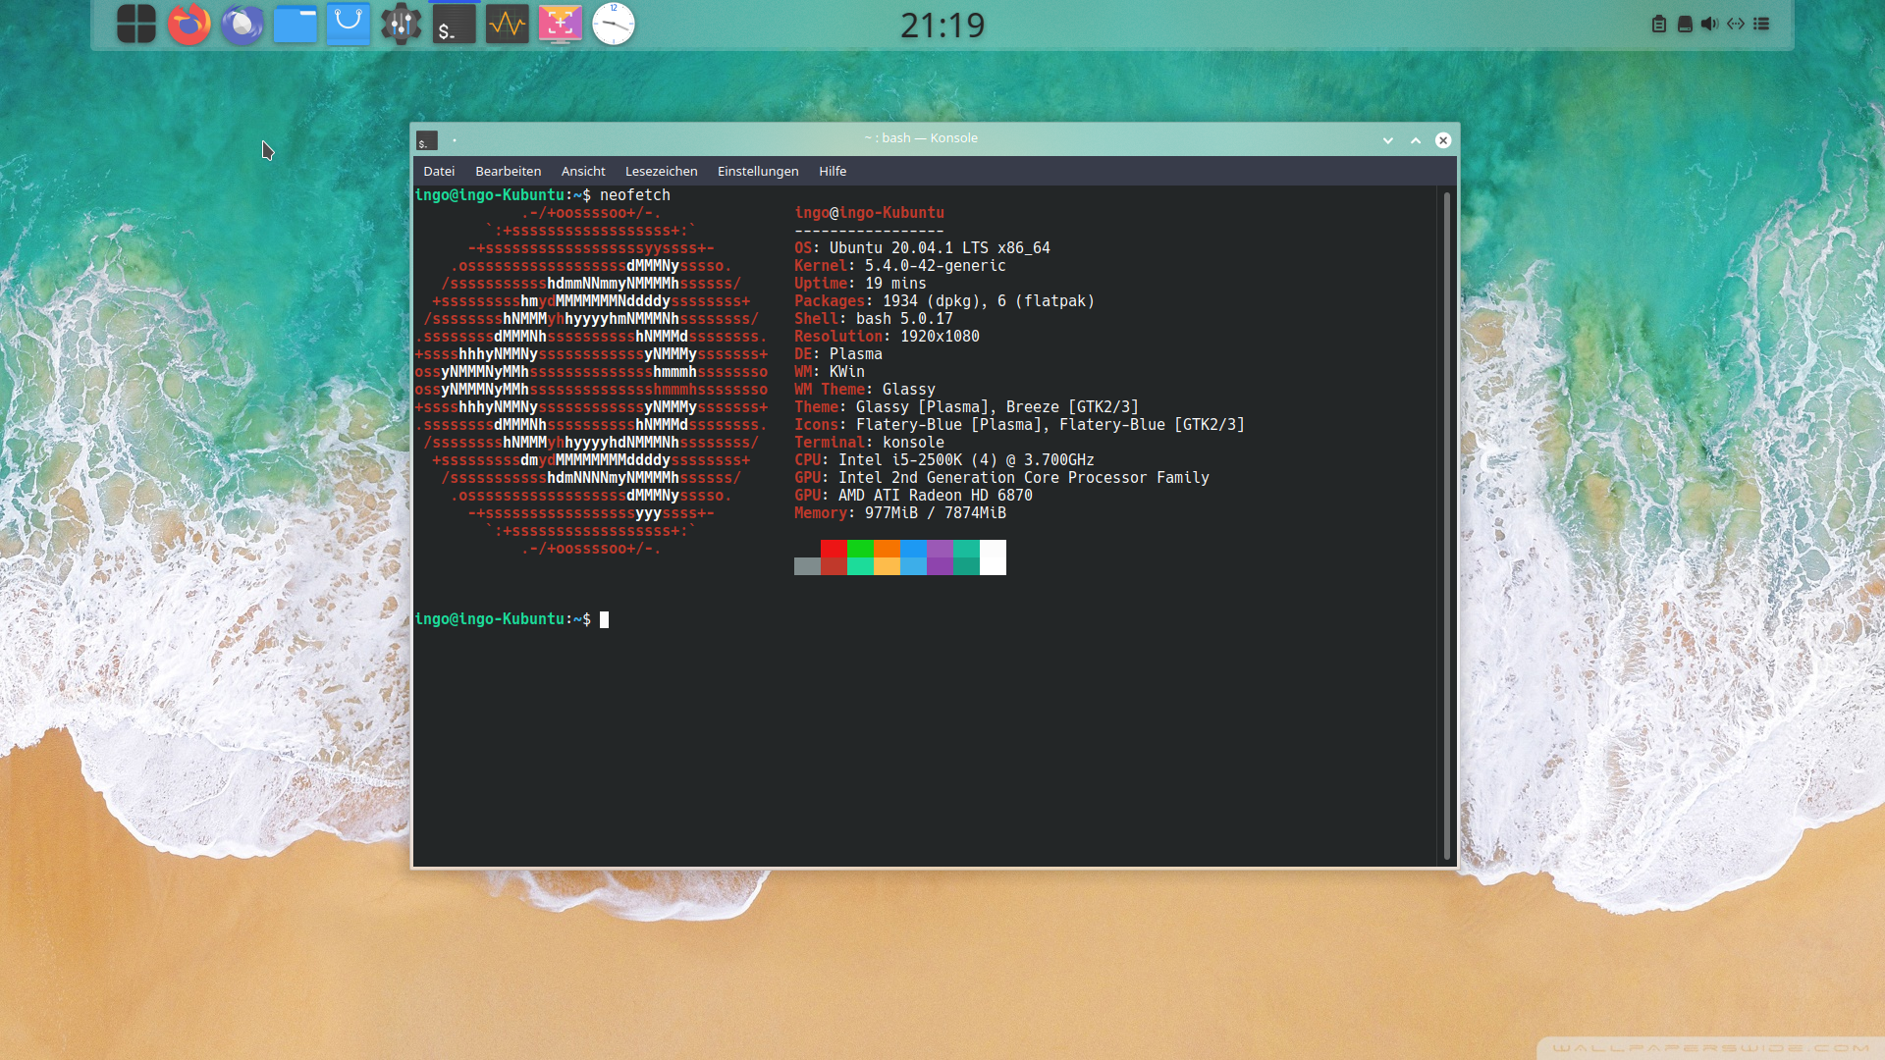Open the Lesezeichen menu
Image resolution: width=1885 pixels, height=1060 pixels.
point(661,171)
